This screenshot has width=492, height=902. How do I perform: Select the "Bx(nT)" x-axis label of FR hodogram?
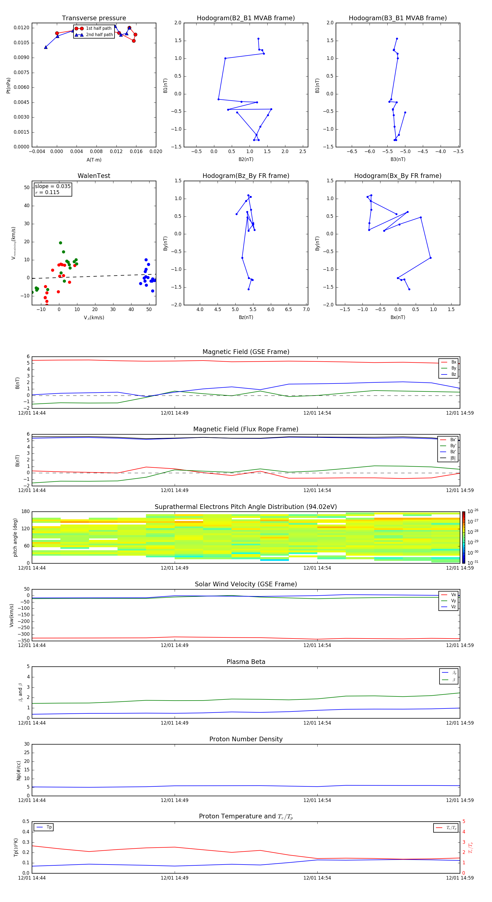(x=398, y=317)
